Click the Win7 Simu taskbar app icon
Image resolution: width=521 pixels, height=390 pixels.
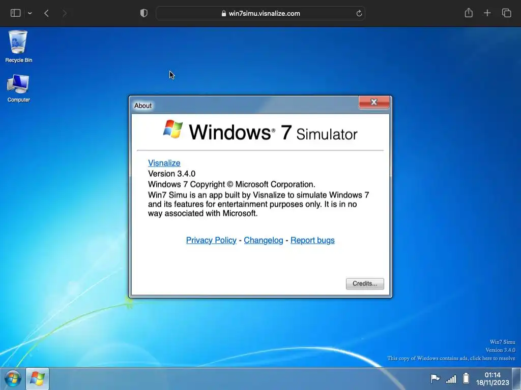point(37,379)
